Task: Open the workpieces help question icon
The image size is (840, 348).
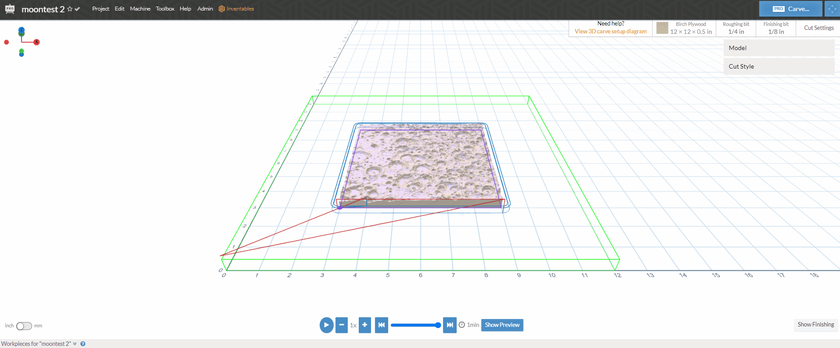Action: [x=83, y=344]
